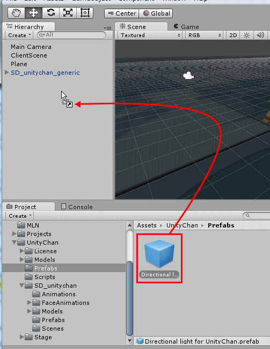Select the Scale tool

click(x=68, y=13)
